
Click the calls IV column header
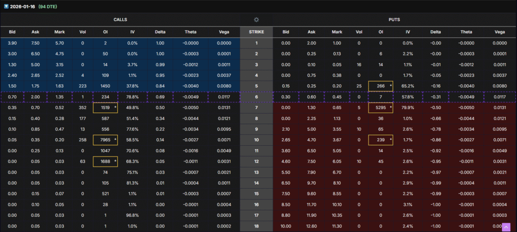pyautogui.click(x=131, y=32)
